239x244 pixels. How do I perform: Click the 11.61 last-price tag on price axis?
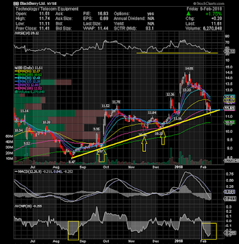coord(229,108)
